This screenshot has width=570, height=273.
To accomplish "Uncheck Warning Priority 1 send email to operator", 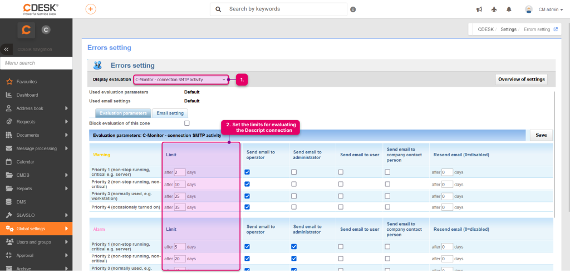I will click(x=247, y=172).
